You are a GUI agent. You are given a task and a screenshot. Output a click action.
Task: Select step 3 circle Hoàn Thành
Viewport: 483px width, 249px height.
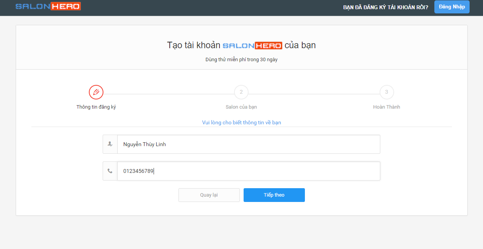pyautogui.click(x=386, y=92)
